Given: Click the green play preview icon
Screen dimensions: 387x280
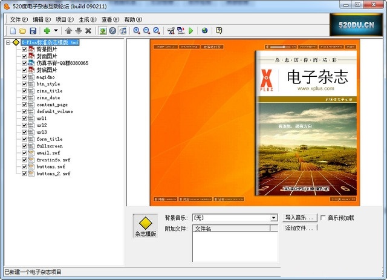Looking at the screenshot, I should [191, 30].
